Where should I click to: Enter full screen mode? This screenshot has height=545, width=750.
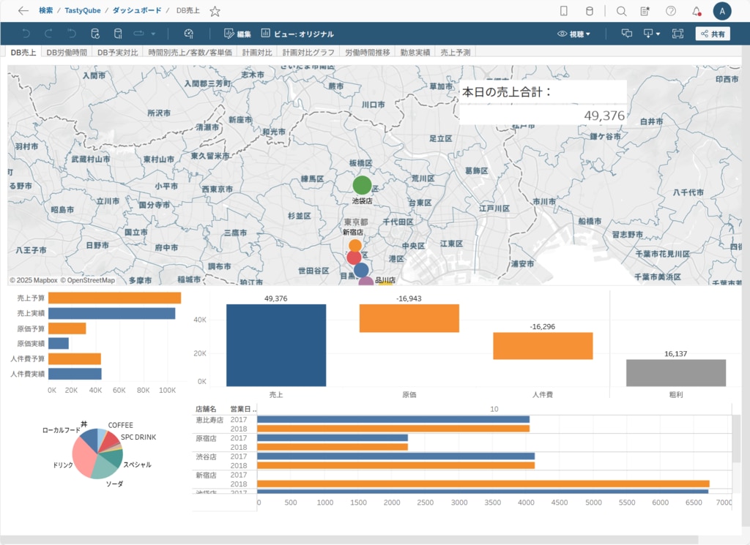[677, 34]
